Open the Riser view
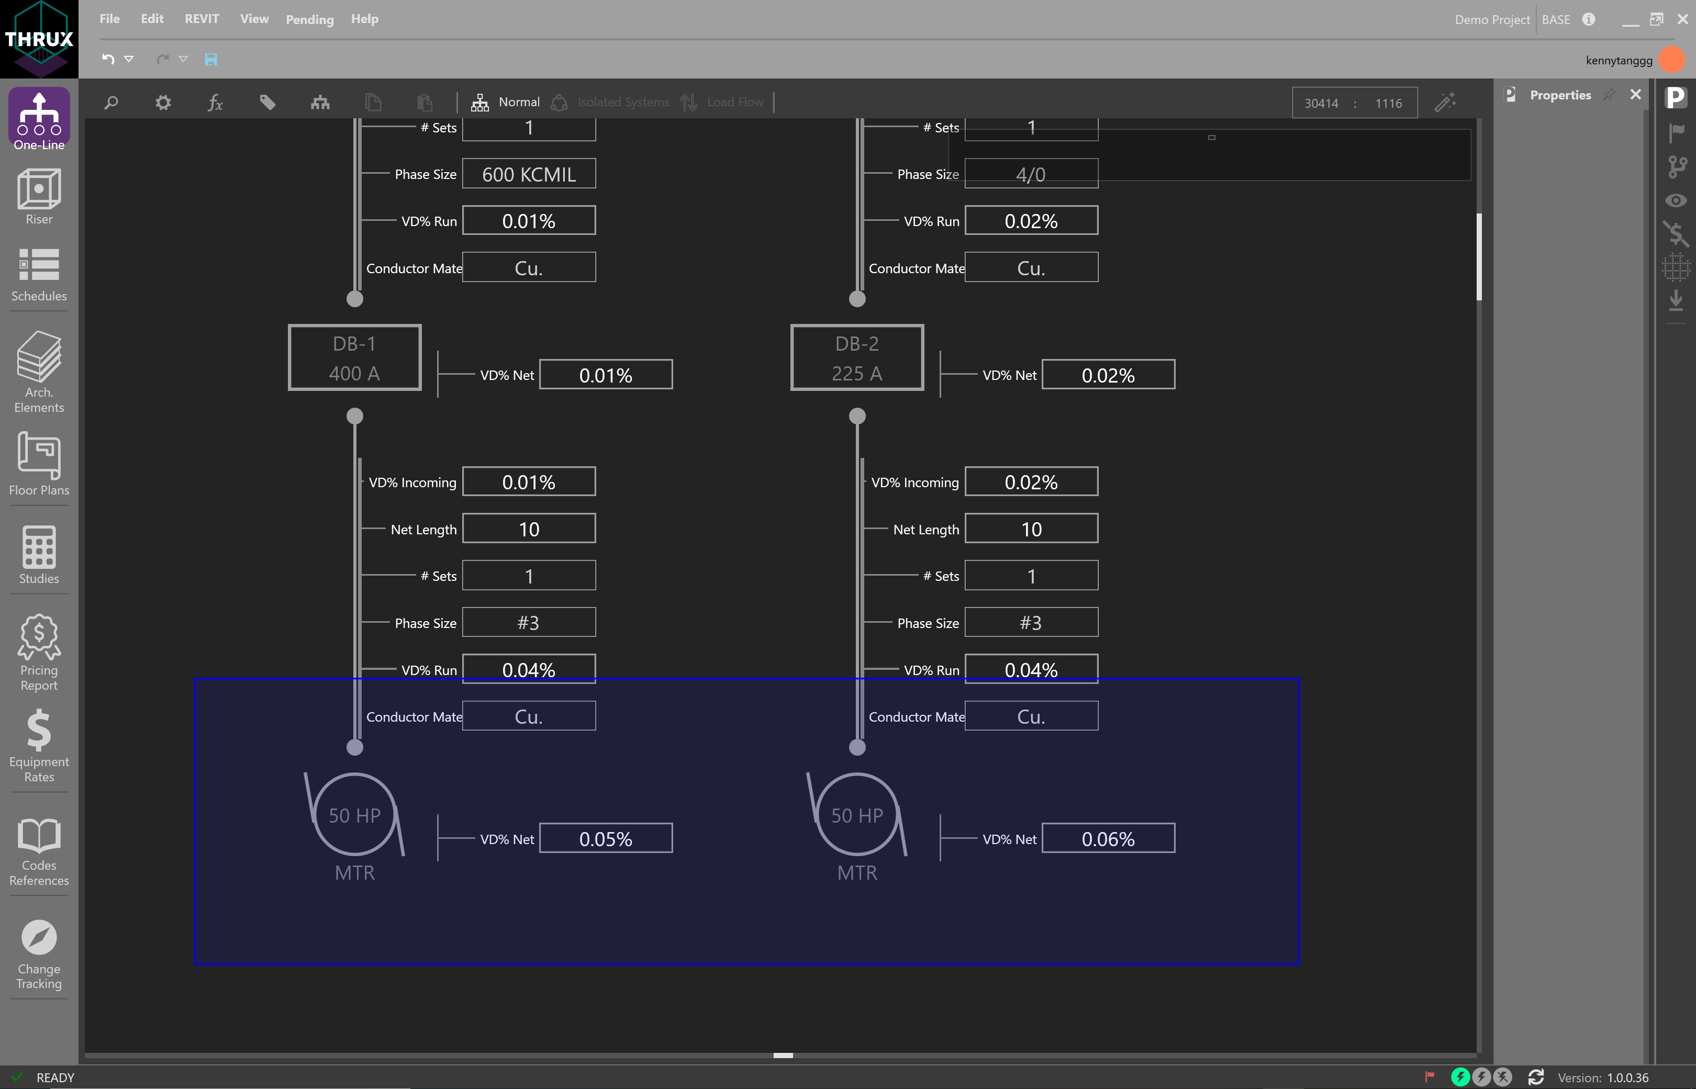 pyautogui.click(x=39, y=197)
